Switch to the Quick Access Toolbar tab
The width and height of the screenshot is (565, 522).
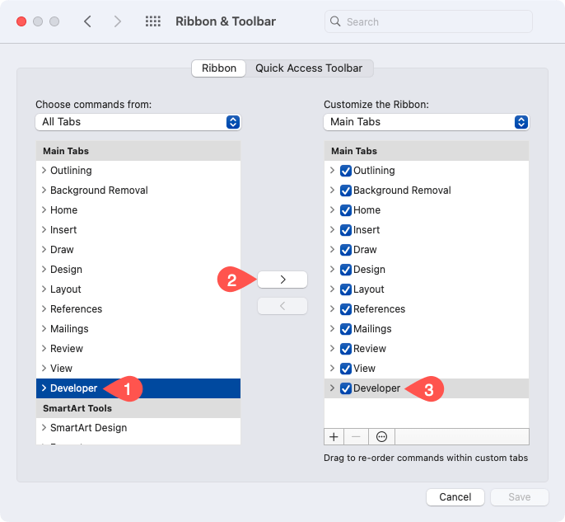(x=309, y=68)
